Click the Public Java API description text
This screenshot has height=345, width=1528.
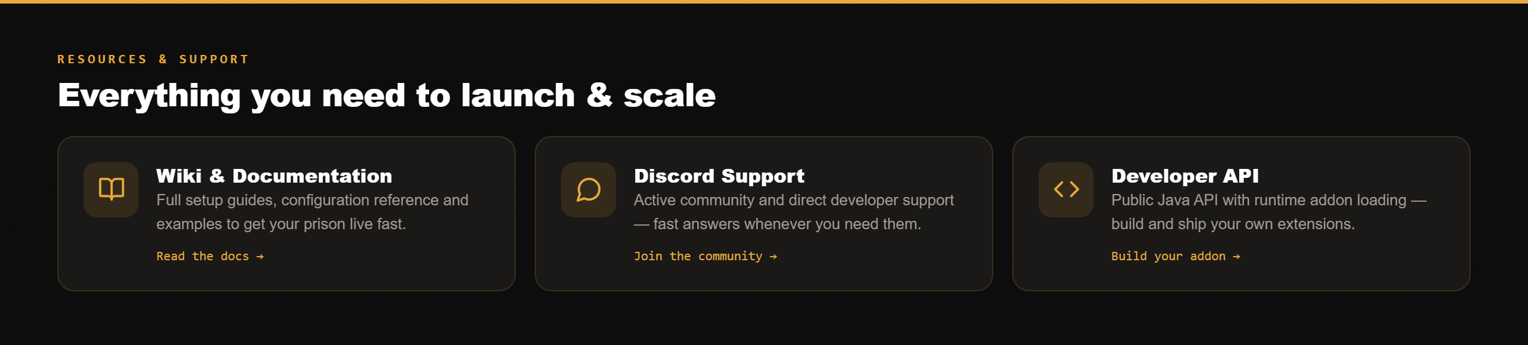(1269, 212)
